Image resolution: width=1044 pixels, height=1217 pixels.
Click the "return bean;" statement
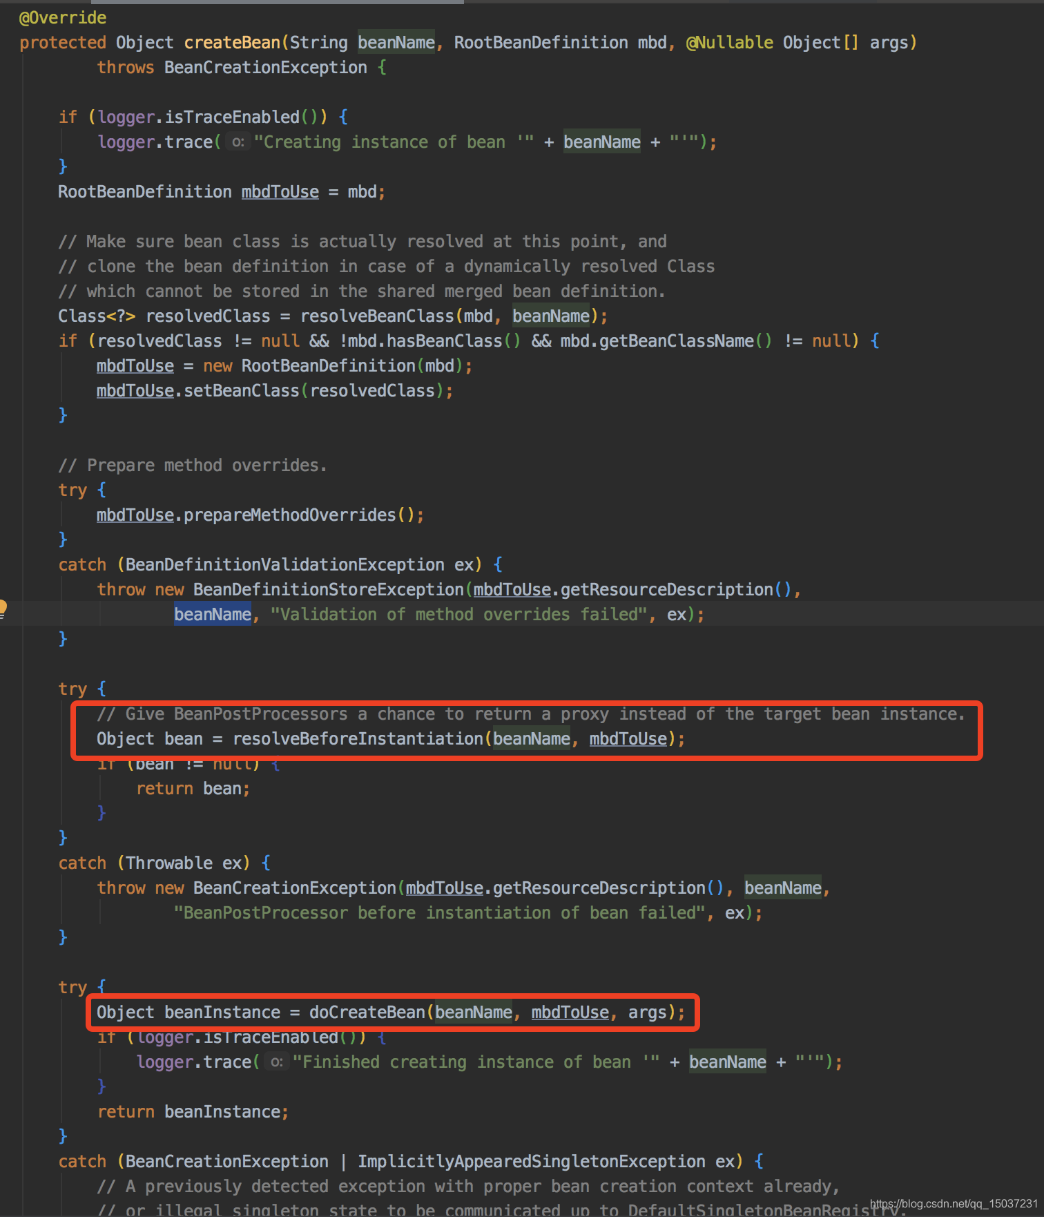click(193, 789)
